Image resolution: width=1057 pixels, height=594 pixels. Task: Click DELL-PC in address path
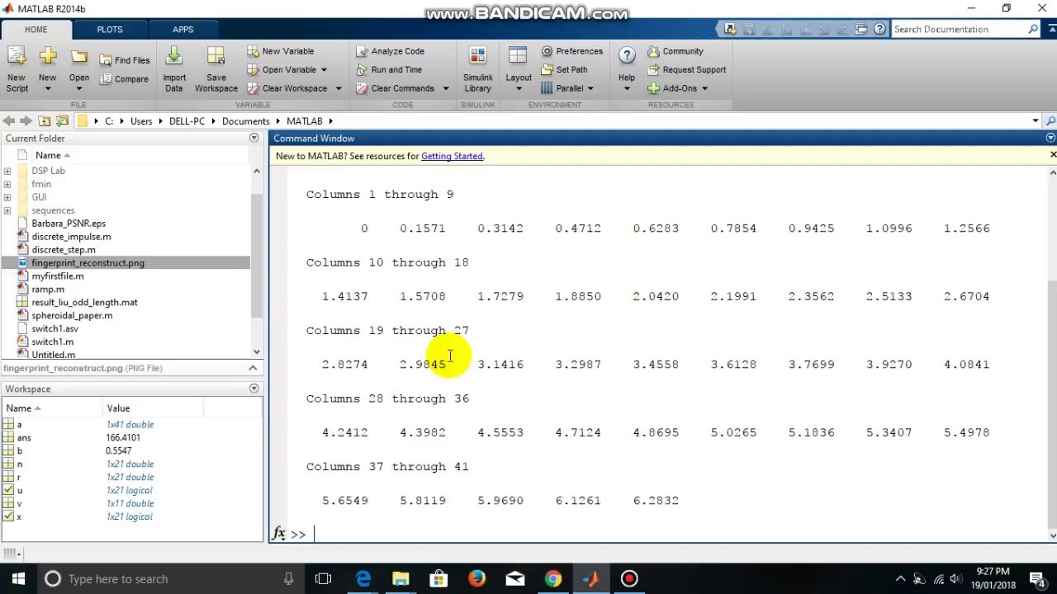tap(187, 121)
